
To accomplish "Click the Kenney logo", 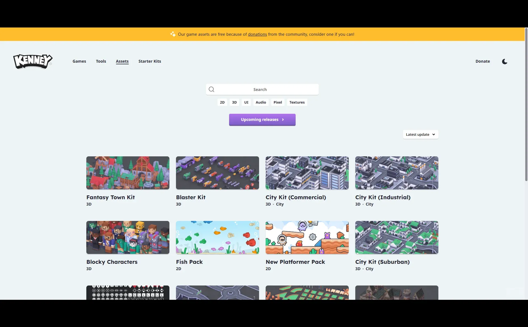I will click(x=33, y=61).
